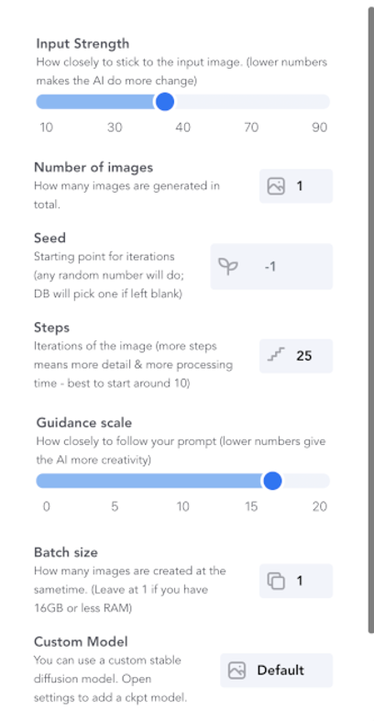Open the Custom Model Default selector
Screen dimensions: 374x721
[x=276, y=671]
